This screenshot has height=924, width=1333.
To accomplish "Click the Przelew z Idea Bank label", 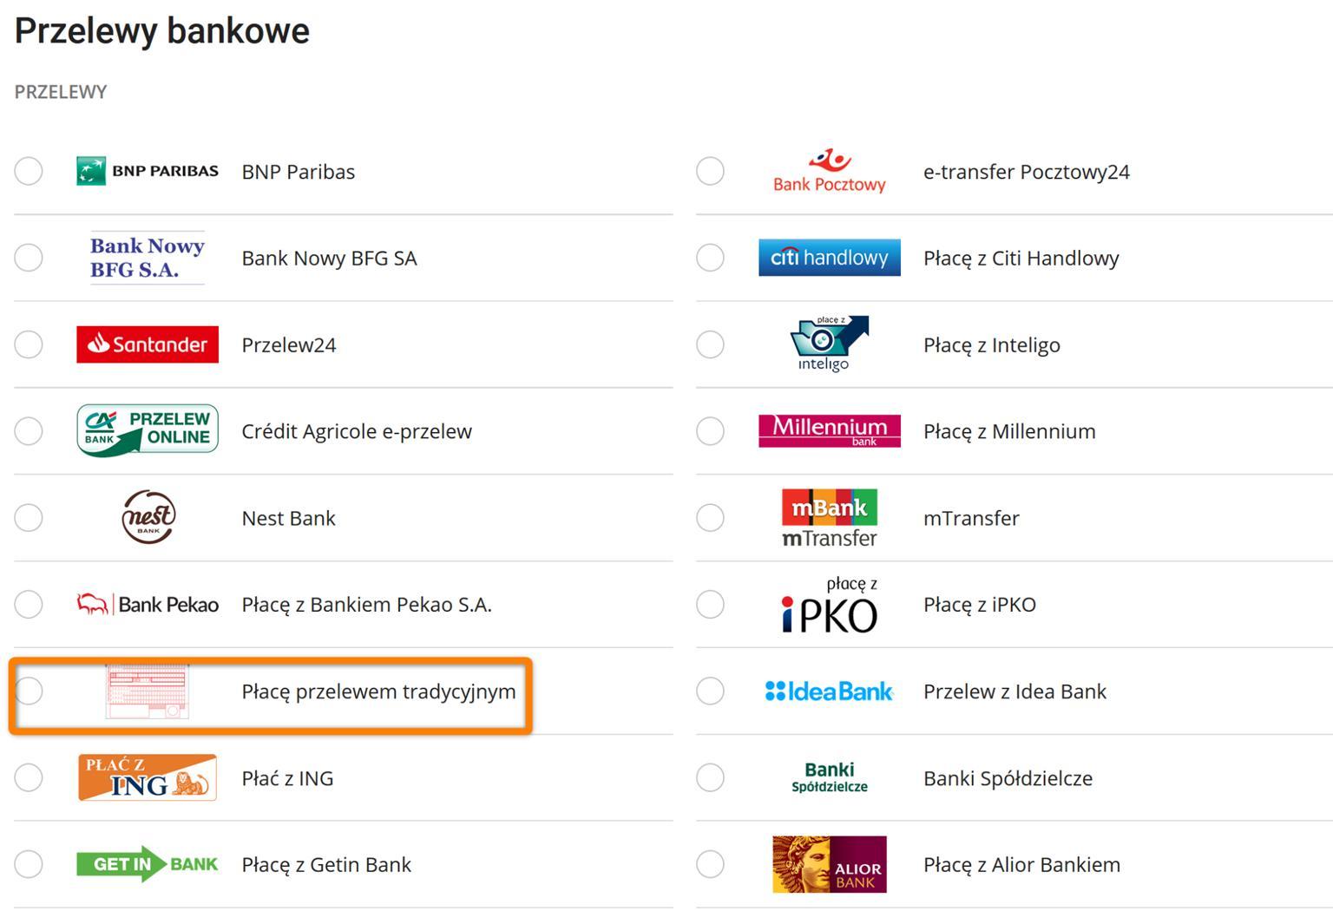I will click(1015, 691).
